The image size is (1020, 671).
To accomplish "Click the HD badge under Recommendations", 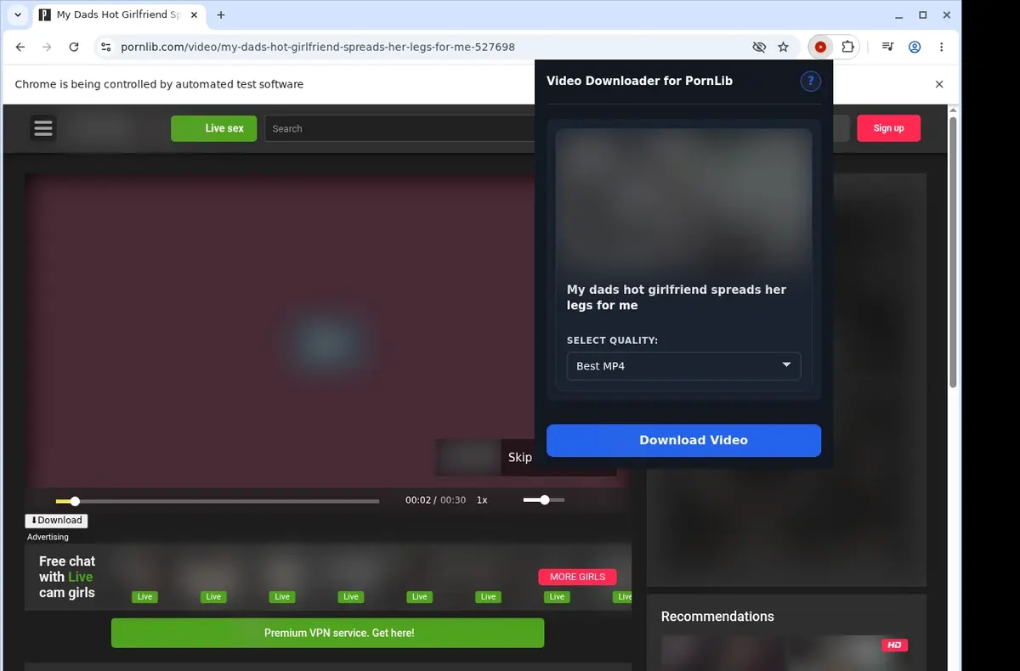I will [894, 646].
